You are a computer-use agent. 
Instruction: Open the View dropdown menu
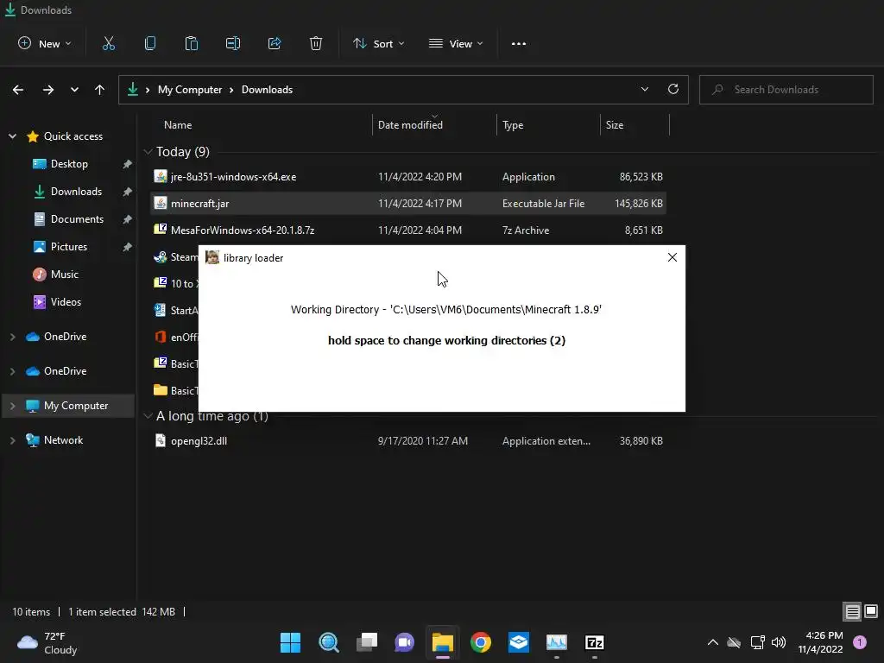coord(456,43)
